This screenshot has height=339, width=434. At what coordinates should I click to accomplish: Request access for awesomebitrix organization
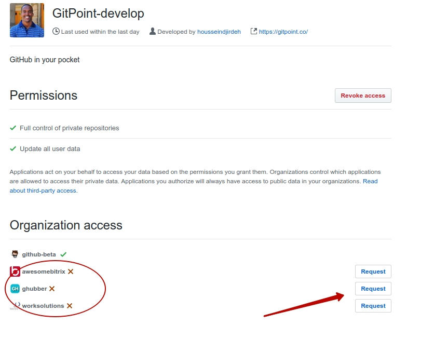pos(373,272)
